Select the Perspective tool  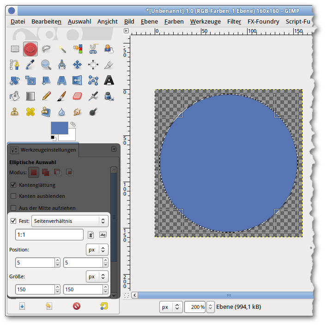tap(62, 80)
